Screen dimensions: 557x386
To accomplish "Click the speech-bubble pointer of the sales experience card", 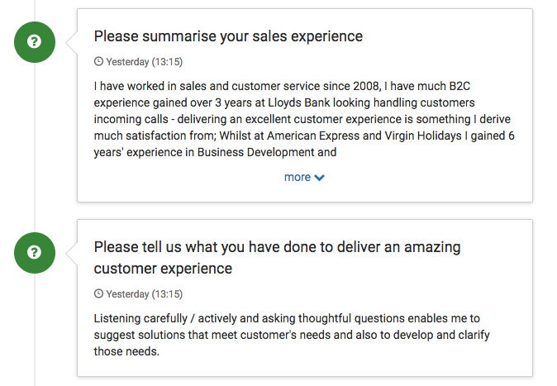I will coord(71,42).
